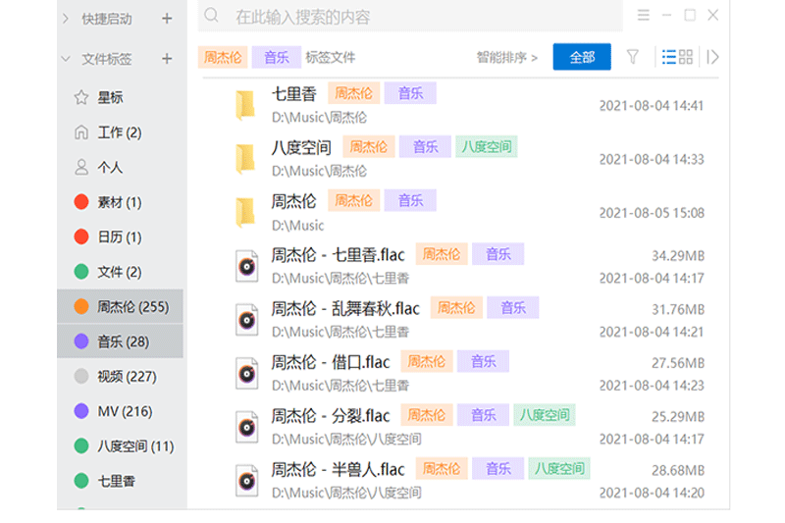Open the 智能排序 sort dropdown
This screenshot has width=785, height=523.
pyautogui.click(x=507, y=57)
